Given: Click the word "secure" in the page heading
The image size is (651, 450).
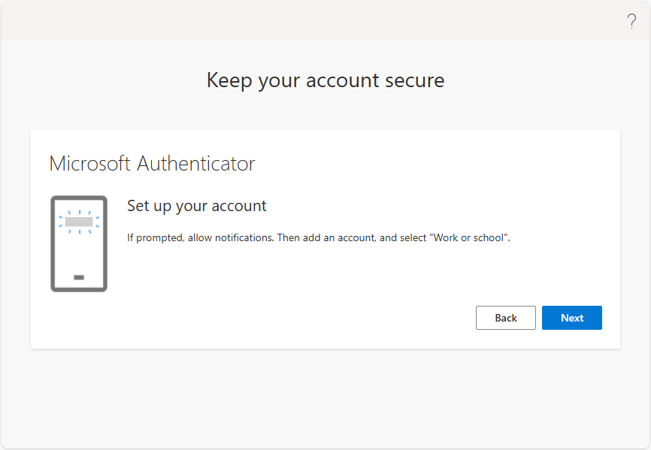Looking at the screenshot, I should click(x=415, y=80).
